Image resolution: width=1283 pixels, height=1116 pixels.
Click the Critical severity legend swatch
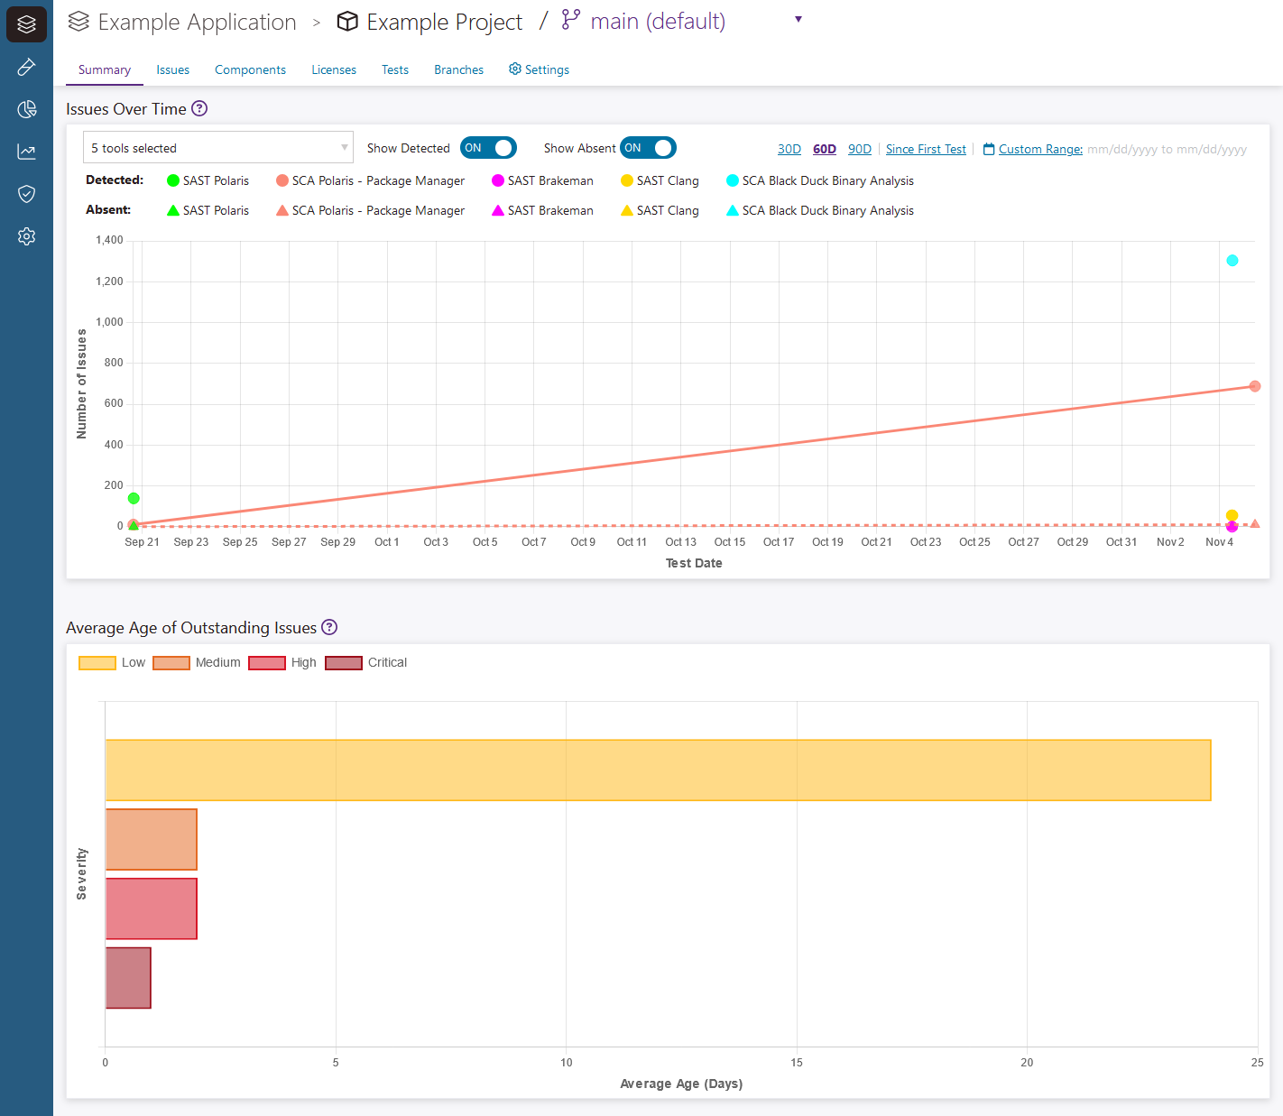pyautogui.click(x=344, y=663)
